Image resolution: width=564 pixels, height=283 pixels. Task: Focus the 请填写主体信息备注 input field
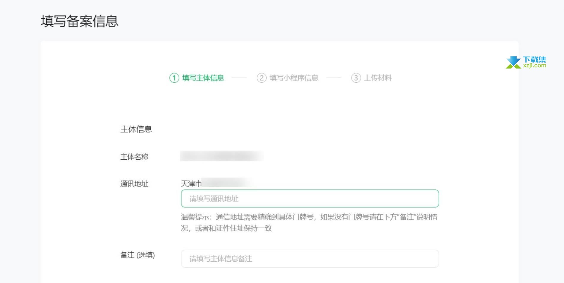click(x=310, y=259)
